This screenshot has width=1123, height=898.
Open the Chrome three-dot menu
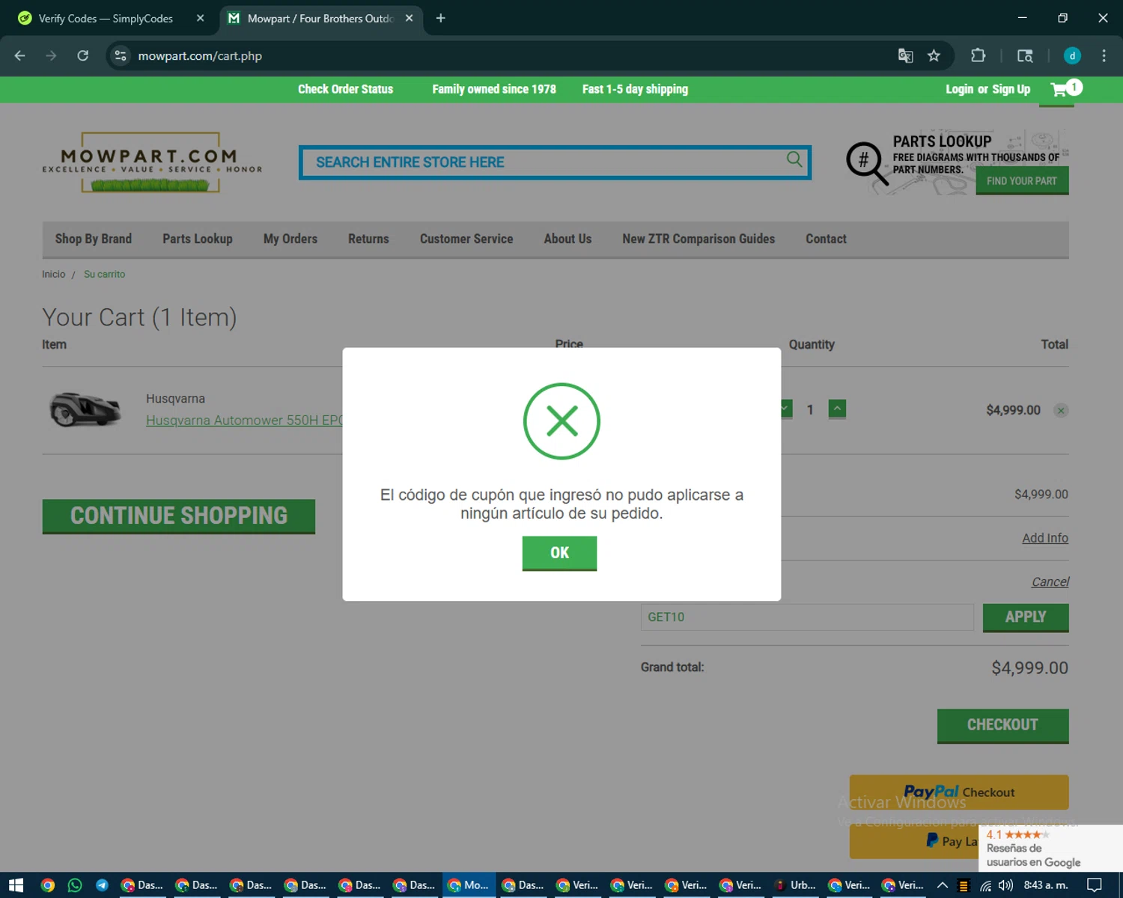pyautogui.click(x=1104, y=55)
